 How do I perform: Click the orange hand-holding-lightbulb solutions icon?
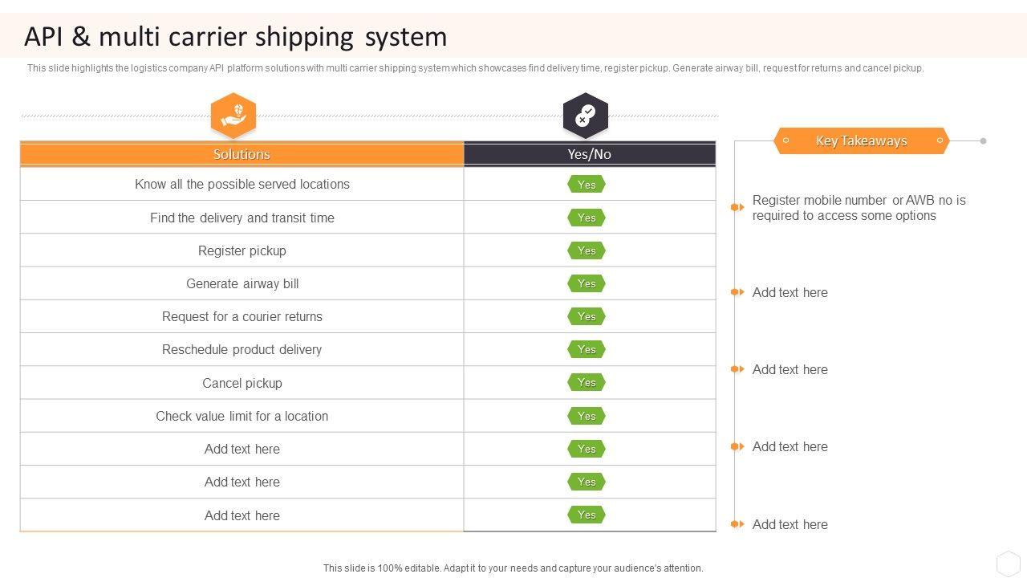coord(233,115)
